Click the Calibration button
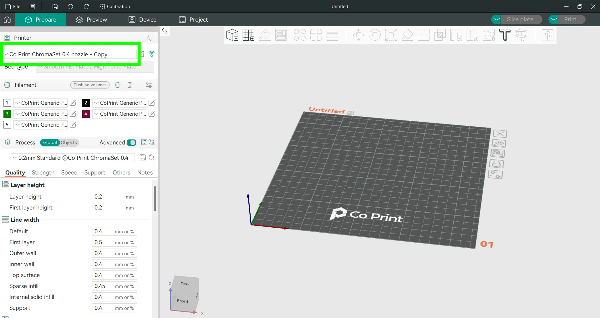This screenshot has width=600, height=318. pos(114,7)
